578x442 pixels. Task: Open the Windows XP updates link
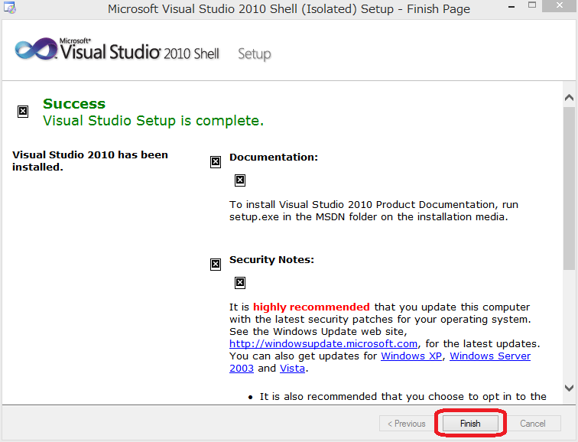(411, 356)
